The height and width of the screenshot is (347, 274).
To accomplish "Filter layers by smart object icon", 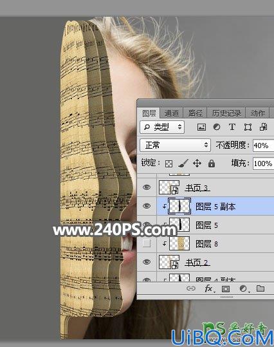I will coord(263,127).
